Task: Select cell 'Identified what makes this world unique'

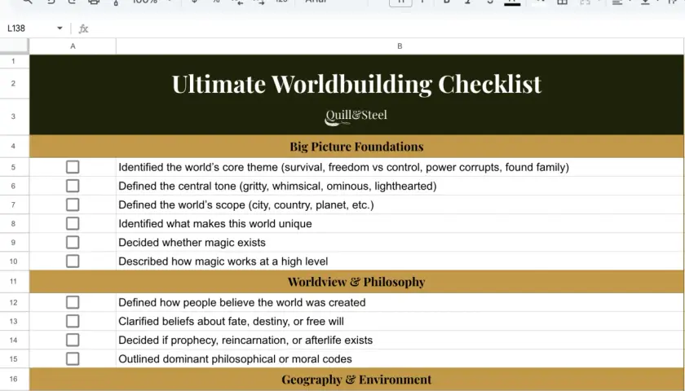Action: tap(400, 223)
